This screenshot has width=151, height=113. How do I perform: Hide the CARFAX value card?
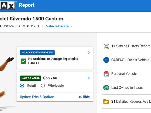[x=84, y=97]
